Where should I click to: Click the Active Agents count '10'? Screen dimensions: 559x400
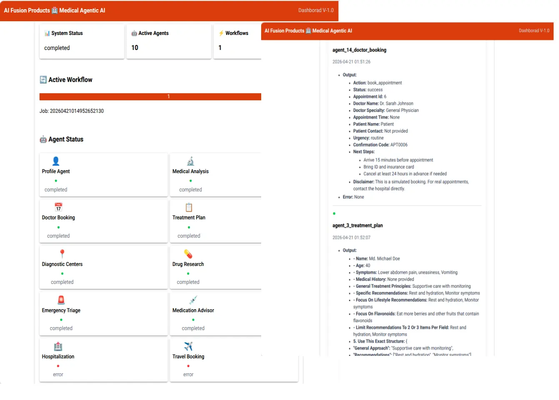tap(135, 48)
